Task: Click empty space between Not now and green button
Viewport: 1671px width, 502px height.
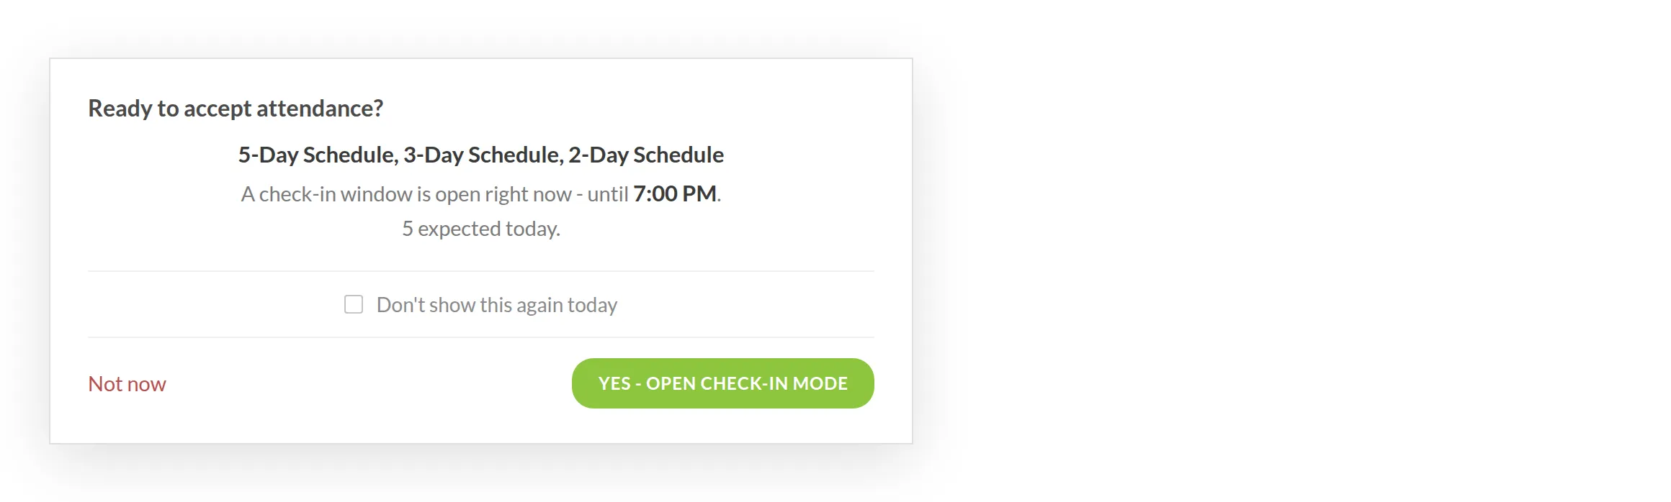Action: [367, 384]
